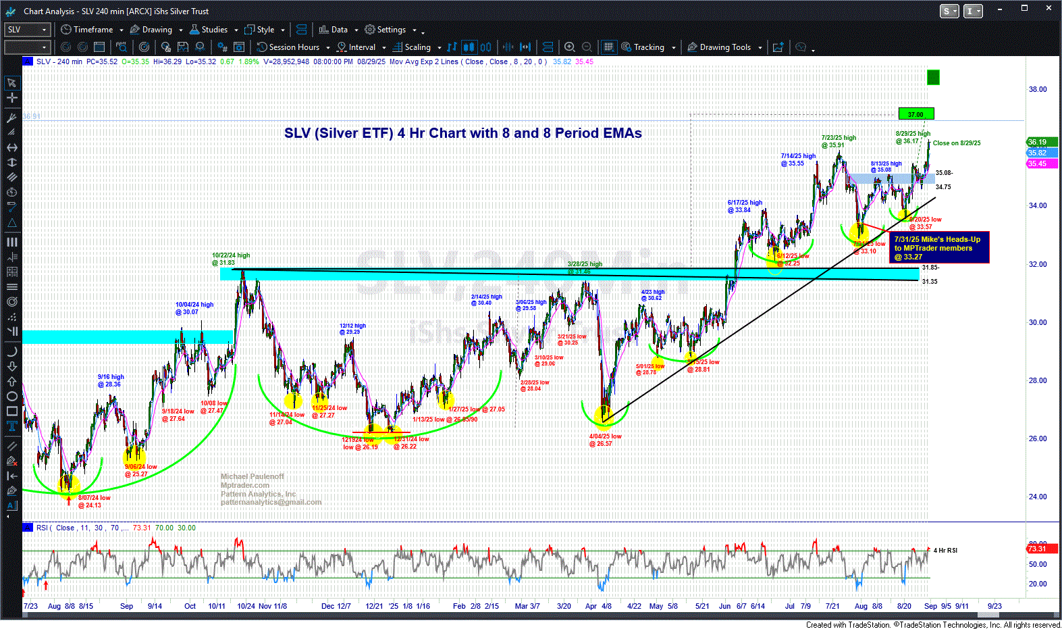Viewport: 1062px width, 629px height.
Task: Click the green square marker near 38.00
Action: point(933,77)
